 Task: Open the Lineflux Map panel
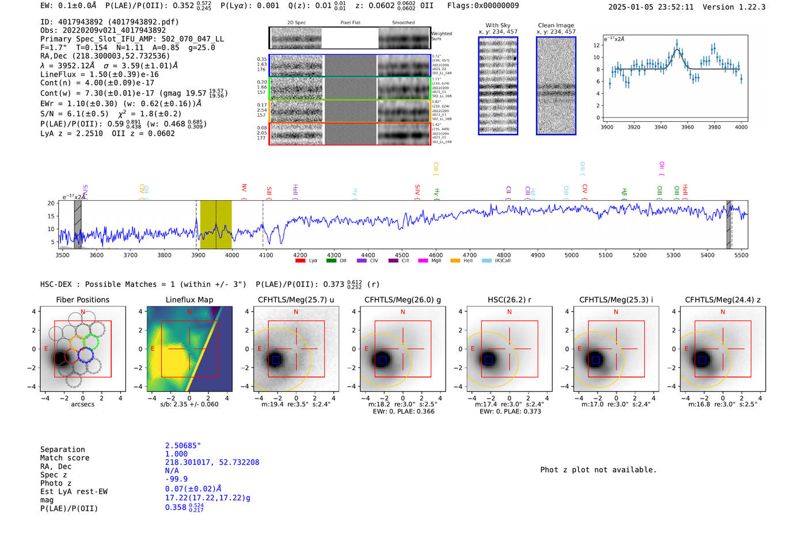[x=189, y=348]
